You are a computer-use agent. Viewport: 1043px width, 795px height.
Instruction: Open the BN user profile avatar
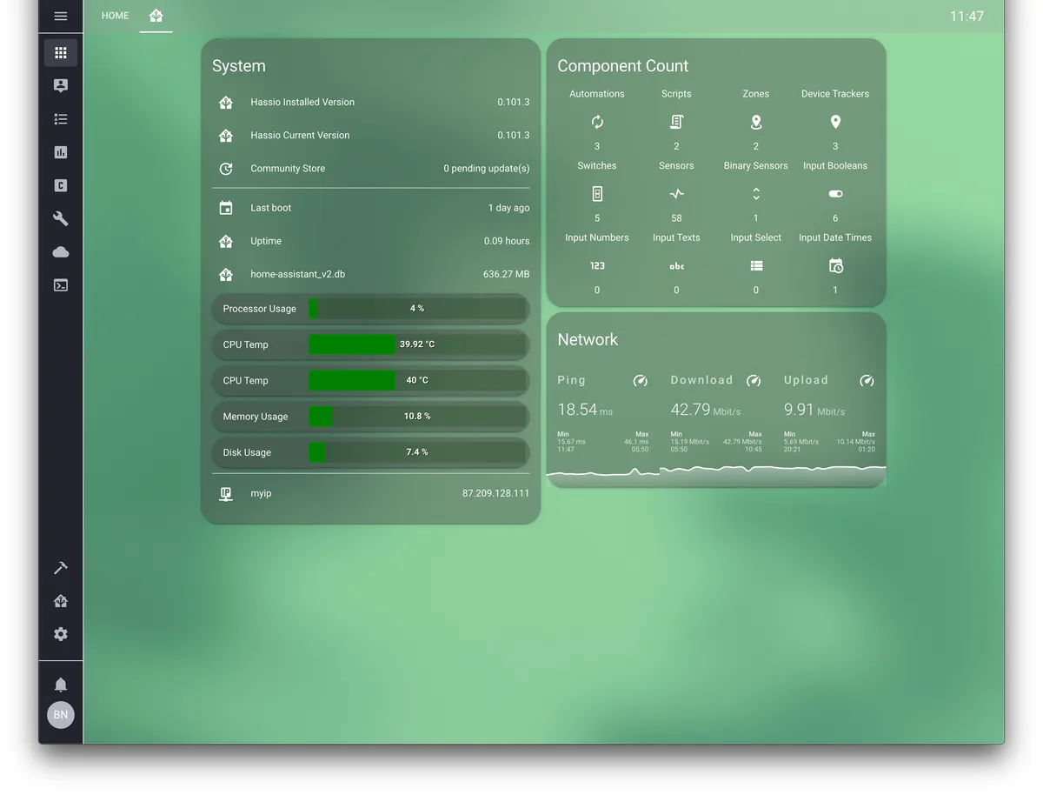click(60, 715)
